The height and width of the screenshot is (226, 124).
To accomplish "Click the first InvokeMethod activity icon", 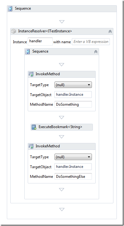I will click(31, 74).
